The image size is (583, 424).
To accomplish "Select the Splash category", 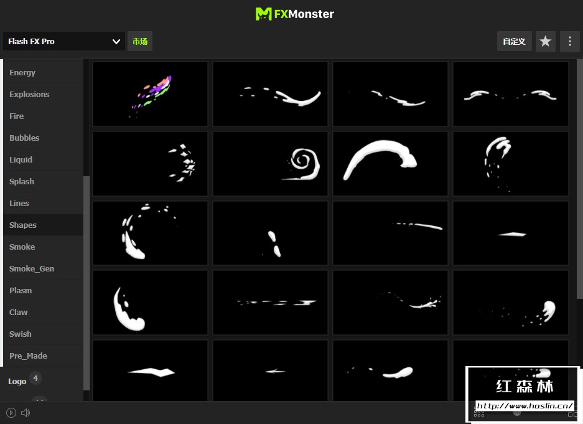I will tap(43, 182).
